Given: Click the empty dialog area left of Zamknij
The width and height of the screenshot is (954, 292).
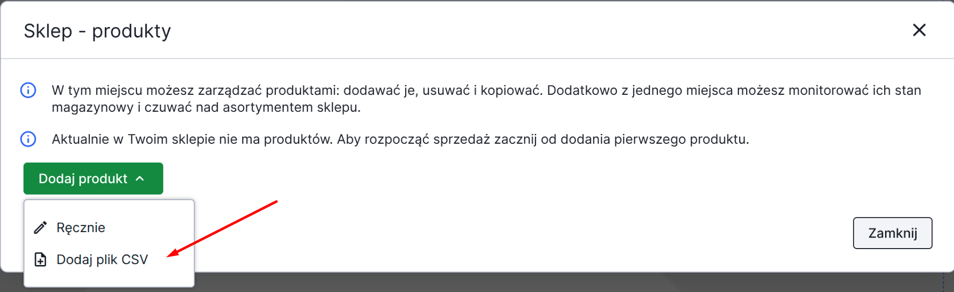Looking at the screenshot, I should tap(549, 233).
